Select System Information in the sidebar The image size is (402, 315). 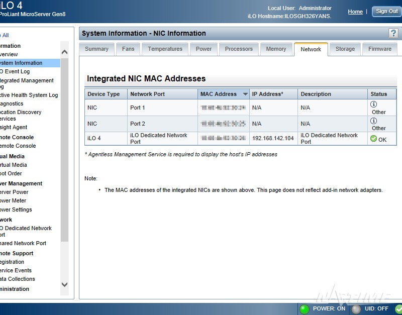(x=30, y=63)
